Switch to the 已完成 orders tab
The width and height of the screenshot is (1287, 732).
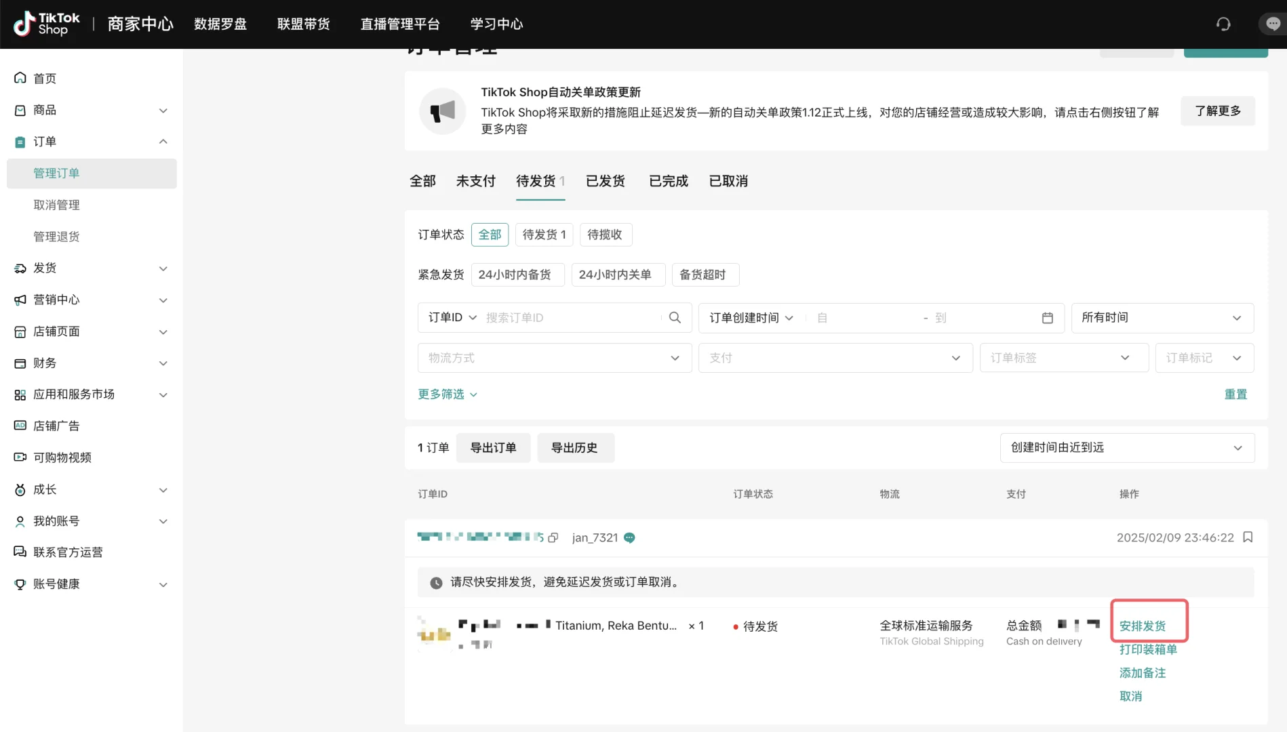(668, 181)
